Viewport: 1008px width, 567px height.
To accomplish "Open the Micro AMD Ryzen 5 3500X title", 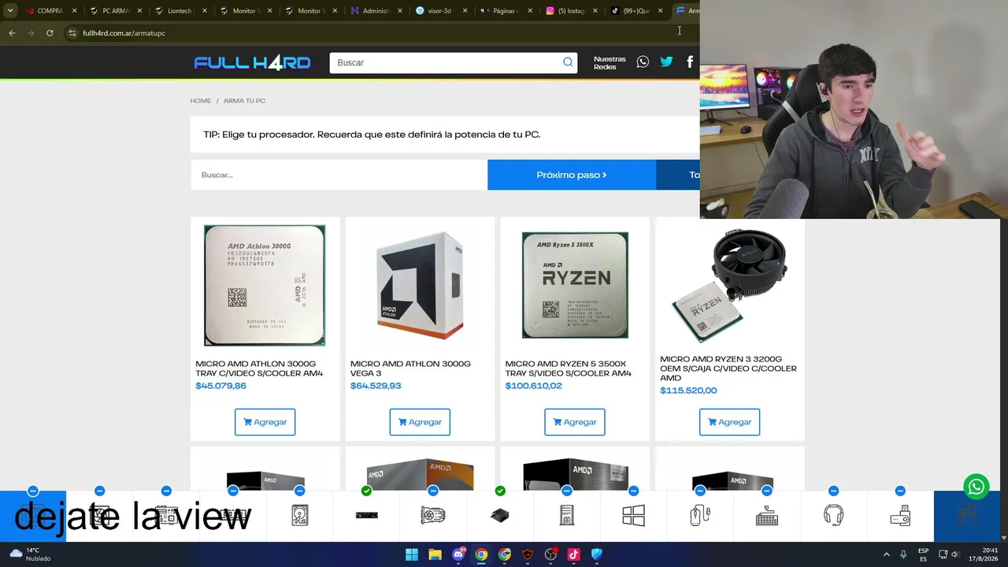I will click(x=568, y=369).
